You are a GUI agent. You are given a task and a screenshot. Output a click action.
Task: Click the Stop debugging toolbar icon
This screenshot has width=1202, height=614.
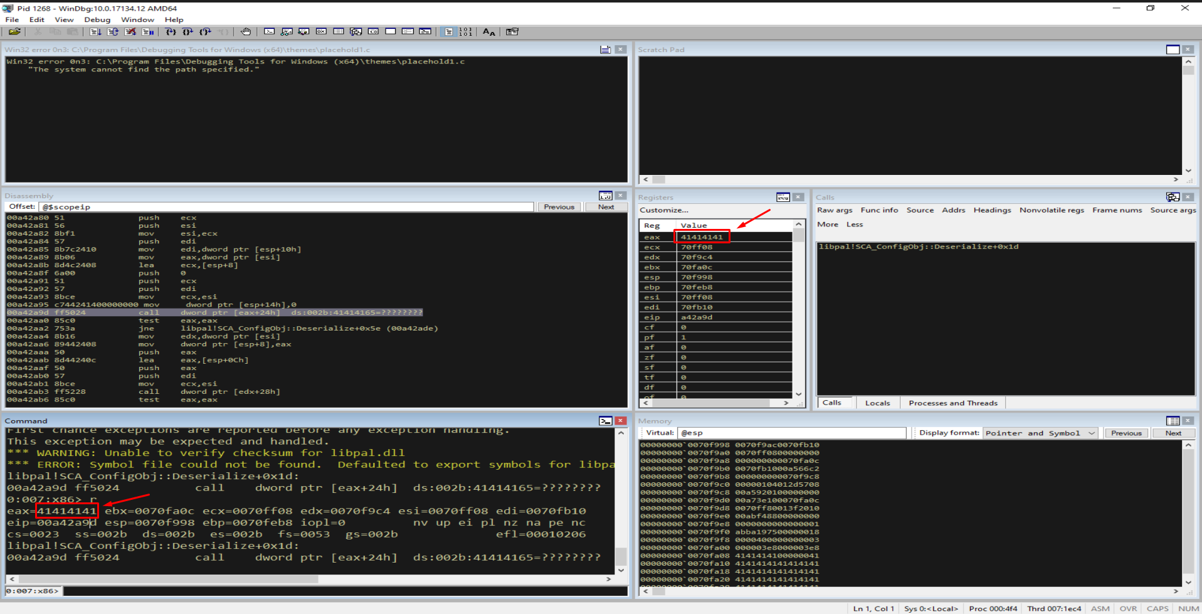[130, 31]
